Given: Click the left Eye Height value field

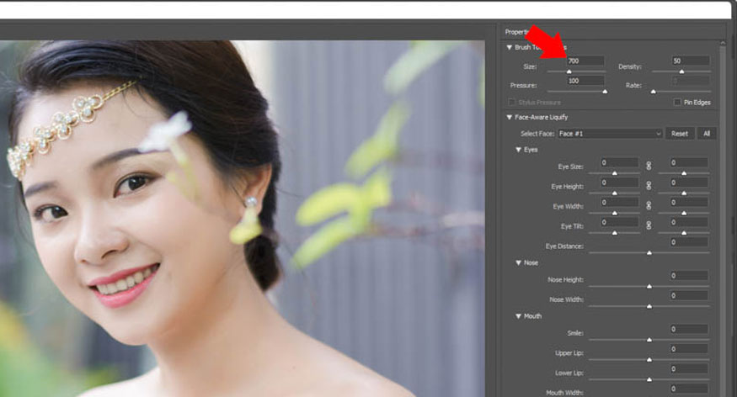Looking at the screenshot, I should [619, 182].
